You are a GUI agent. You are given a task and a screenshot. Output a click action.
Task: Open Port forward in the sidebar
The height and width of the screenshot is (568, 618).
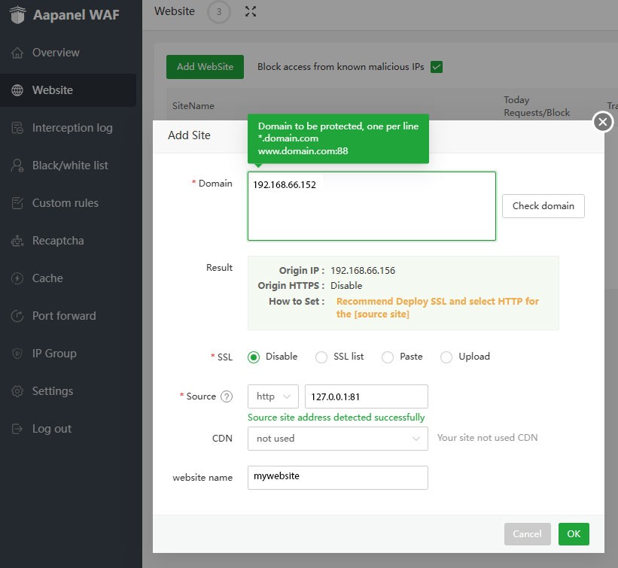64,316
